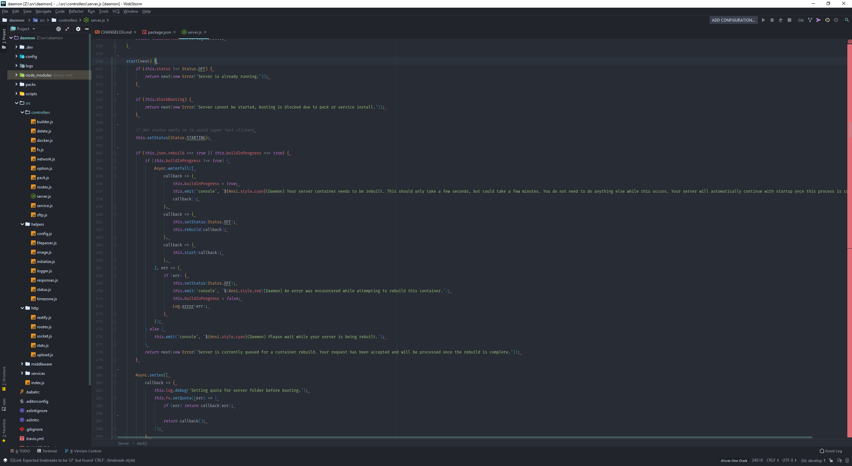Click the purple Git push arrow icon
The image size is (852, 466).
[819, 20]
